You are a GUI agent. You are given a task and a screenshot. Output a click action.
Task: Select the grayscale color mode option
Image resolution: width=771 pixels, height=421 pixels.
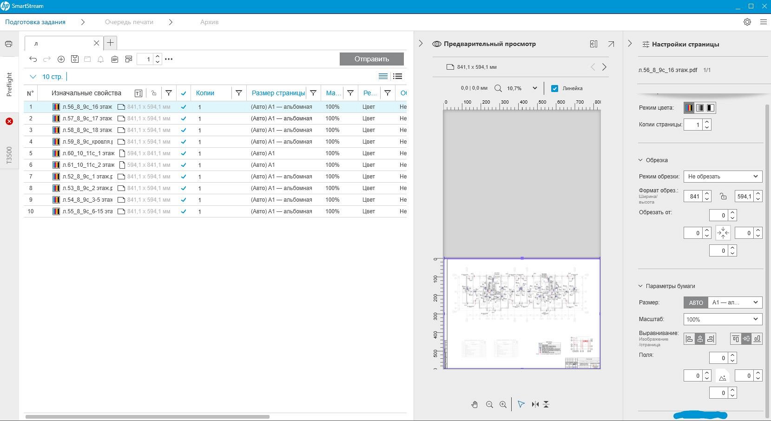click(x=699, y=108)
